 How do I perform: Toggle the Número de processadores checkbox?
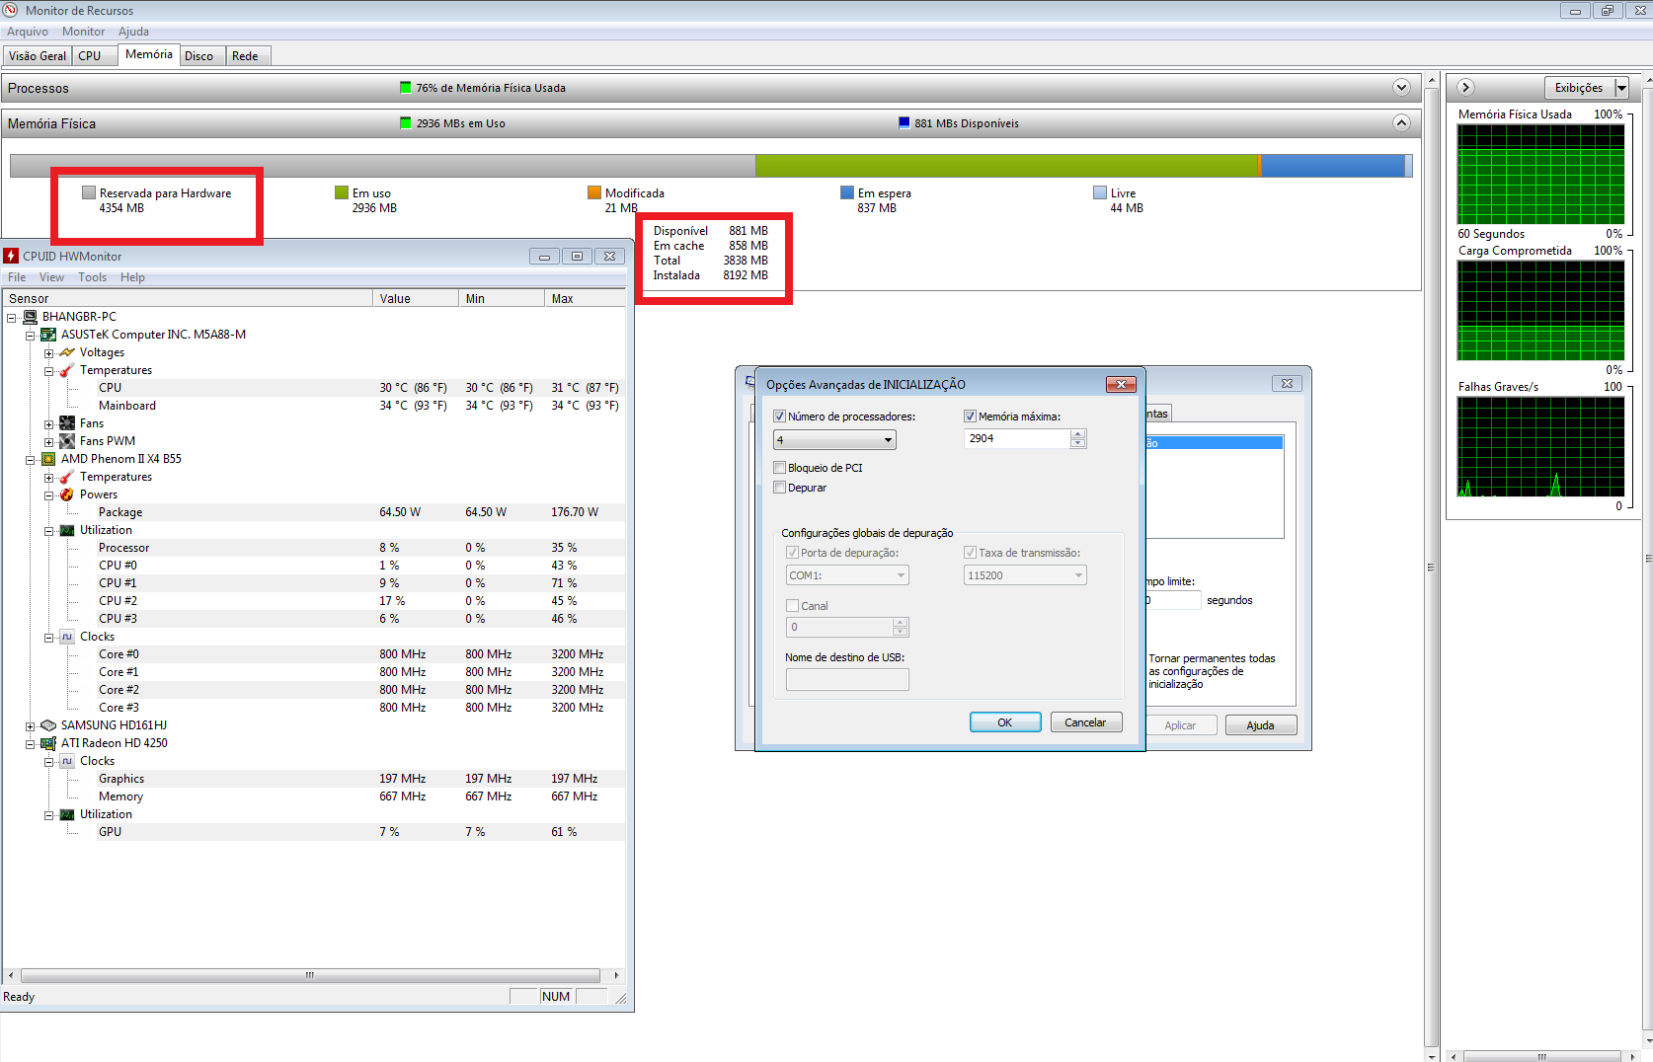pos(780,417)
